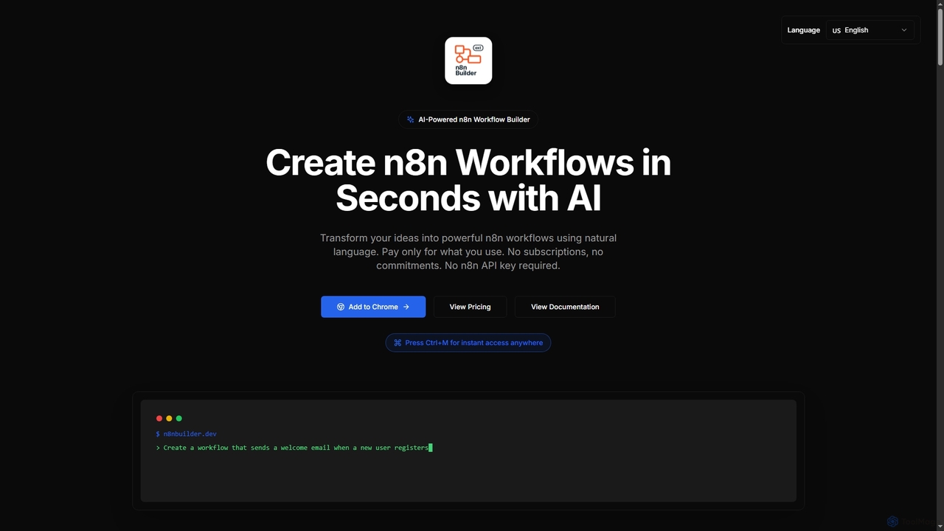The image size is (944, 531).
Task: Click the n8nbuilder.dev terminal text
Action: point(190,434)
